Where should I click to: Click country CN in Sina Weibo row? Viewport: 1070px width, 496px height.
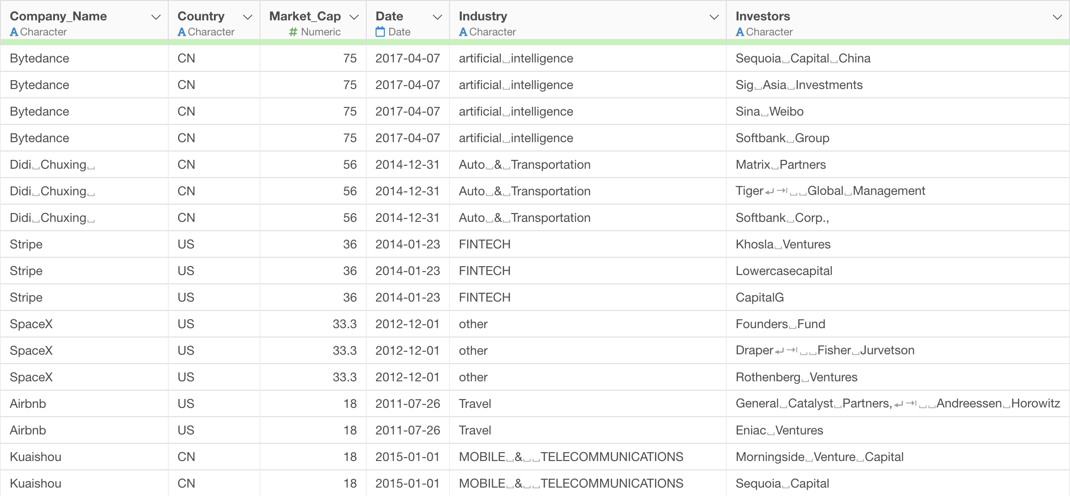click(x=186, y=112)
